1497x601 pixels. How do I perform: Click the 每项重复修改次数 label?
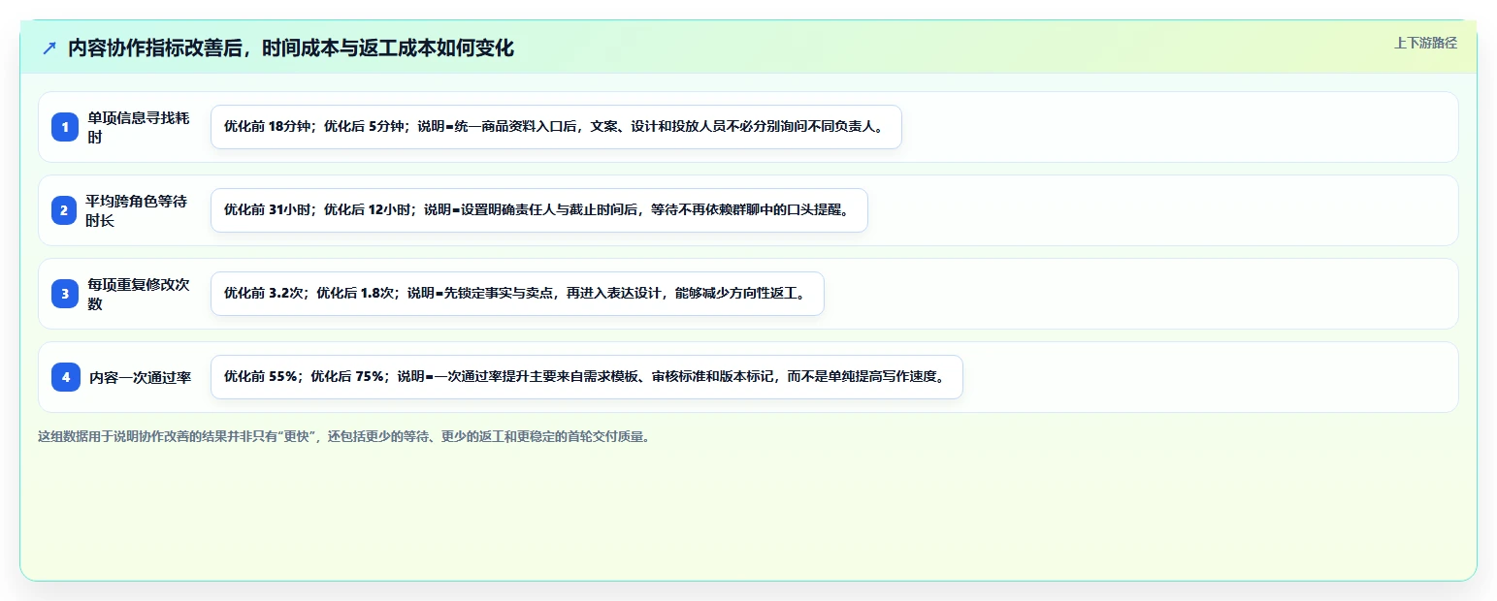point(140,294)
